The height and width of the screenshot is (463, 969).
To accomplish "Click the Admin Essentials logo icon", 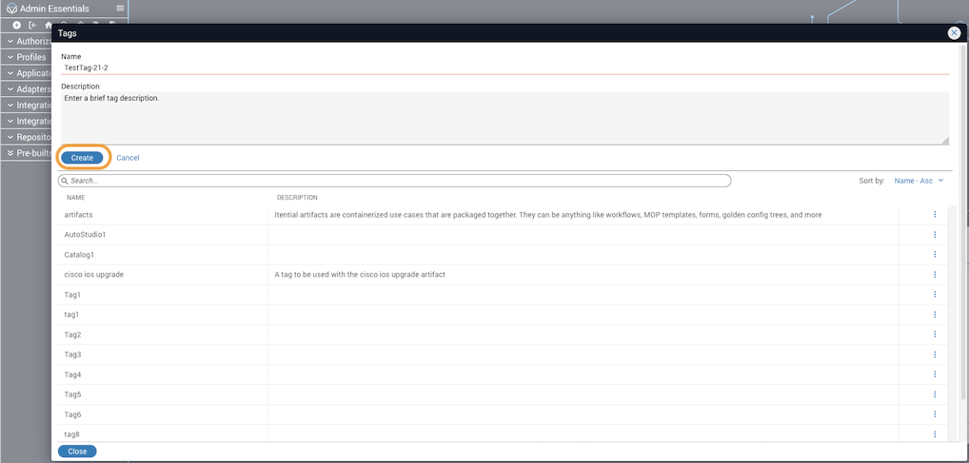I will (11, 9).
